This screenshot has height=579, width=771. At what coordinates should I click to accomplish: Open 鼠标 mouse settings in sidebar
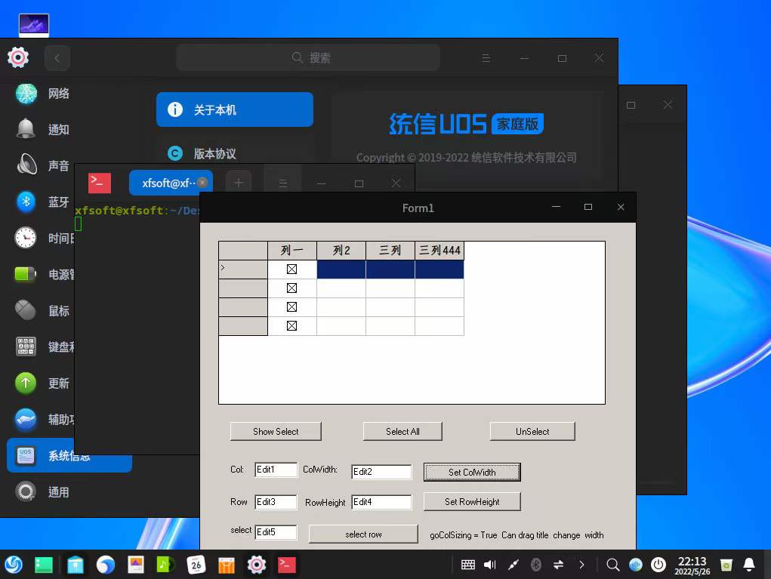point(42,310)
